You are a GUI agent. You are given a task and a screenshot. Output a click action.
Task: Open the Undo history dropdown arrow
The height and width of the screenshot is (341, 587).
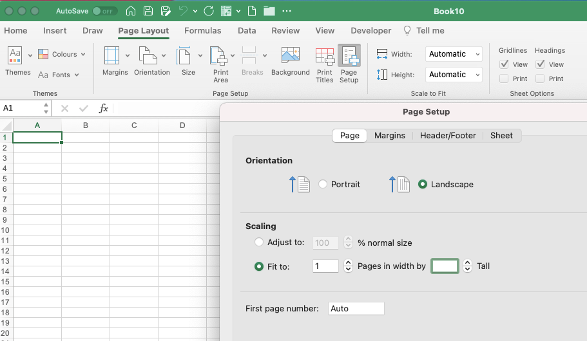[x=195, y=11]
